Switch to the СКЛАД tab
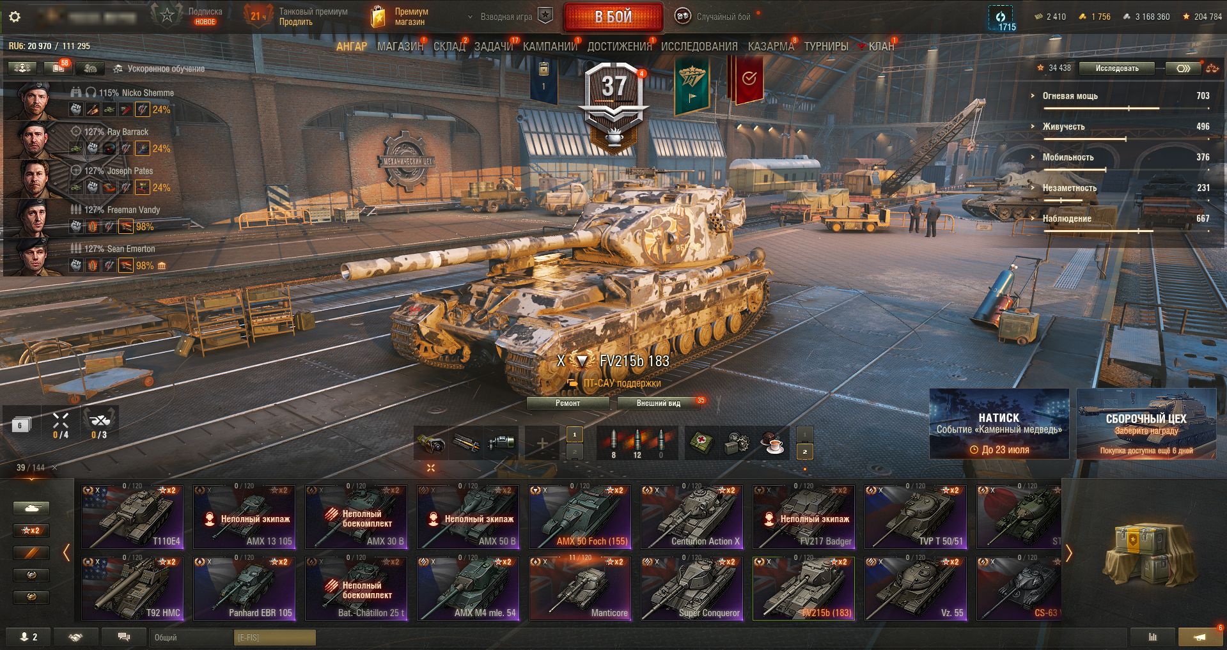 tap(449, 46)
